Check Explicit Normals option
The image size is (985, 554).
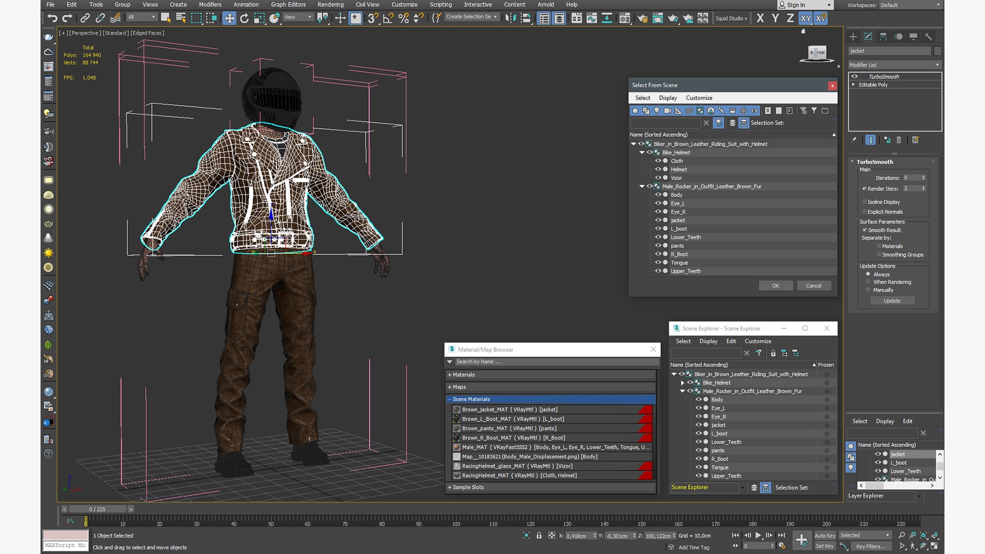864,212
